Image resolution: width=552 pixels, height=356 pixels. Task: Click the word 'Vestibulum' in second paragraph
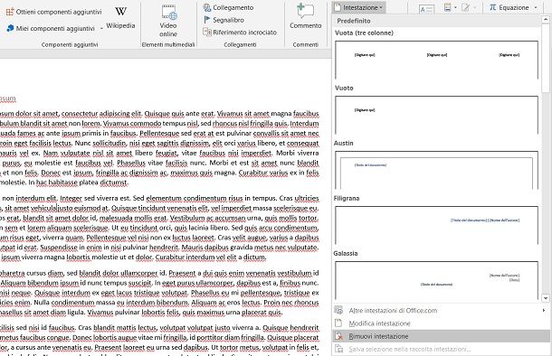click(187, 218)
